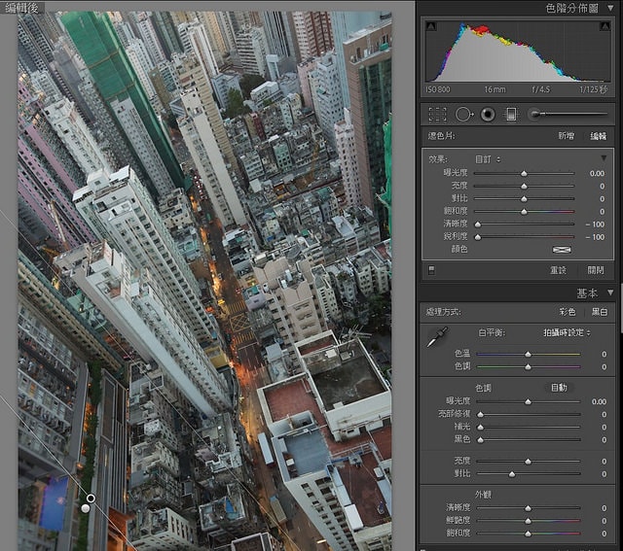Collapse the 基本 panel
Image resolution: width=623 pixels, height=551 pixels.
pyautogui.click(x=610, y=293)
